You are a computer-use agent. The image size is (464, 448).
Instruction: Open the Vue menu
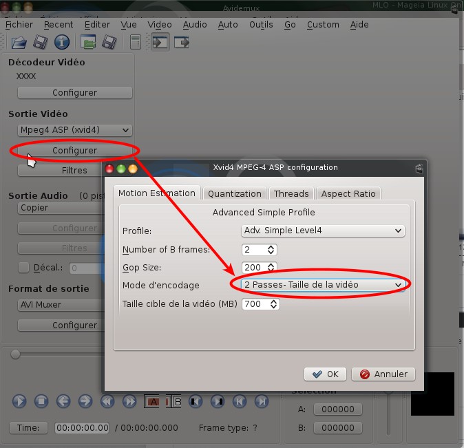(x=129, y=25)
